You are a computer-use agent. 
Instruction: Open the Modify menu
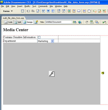27,6
